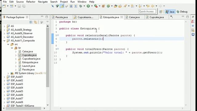
Task: Click the New Java Class green C icon
Action: click(108, 6)
